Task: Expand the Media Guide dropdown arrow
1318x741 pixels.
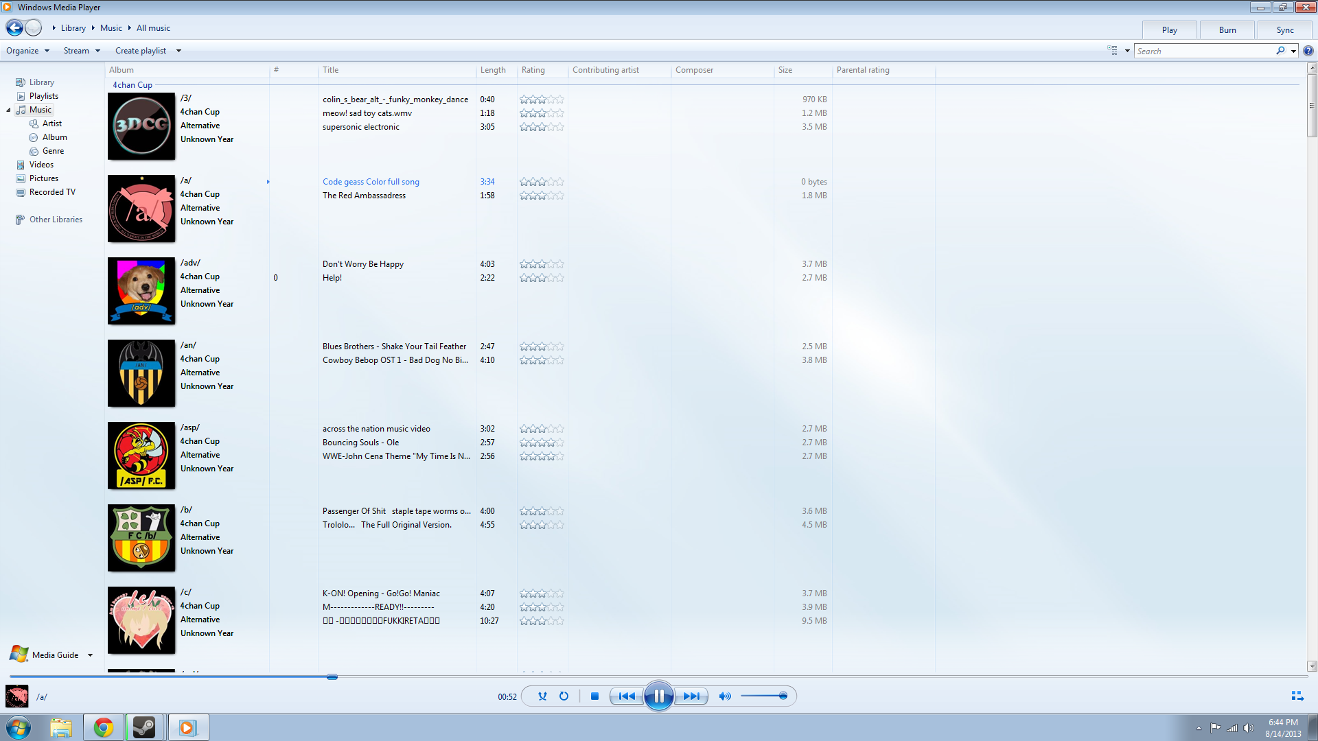Action: point(90,655)
